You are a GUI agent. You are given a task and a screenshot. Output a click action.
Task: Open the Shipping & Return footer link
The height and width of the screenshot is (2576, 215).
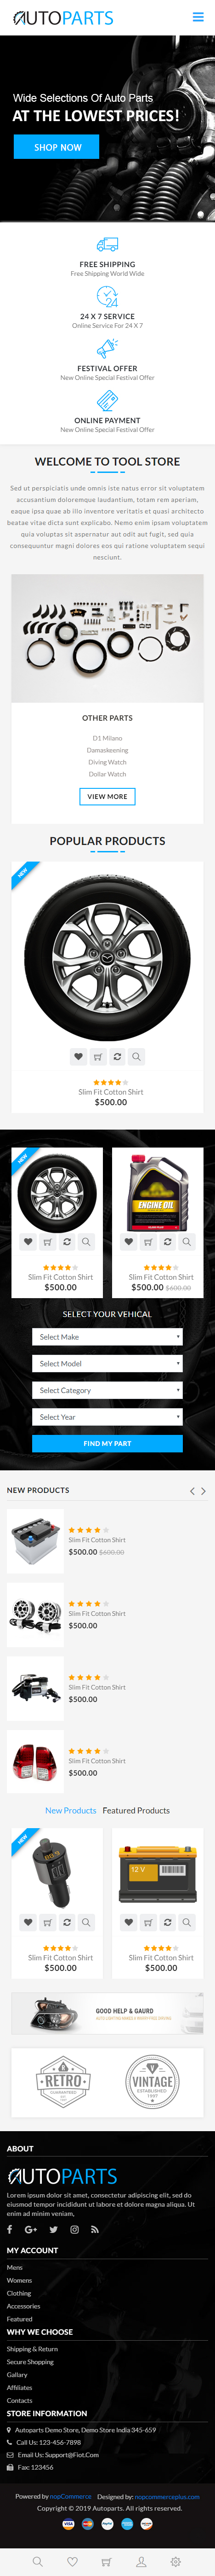pos(32,2349)
